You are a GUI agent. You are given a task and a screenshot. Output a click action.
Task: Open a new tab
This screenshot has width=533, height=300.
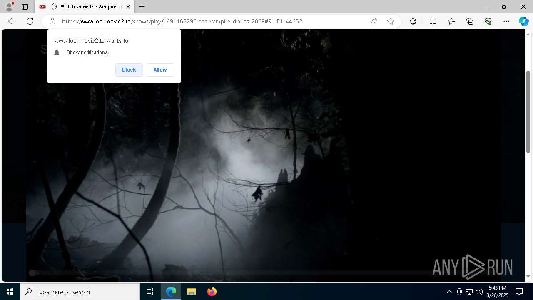click(x=142, y=7)
